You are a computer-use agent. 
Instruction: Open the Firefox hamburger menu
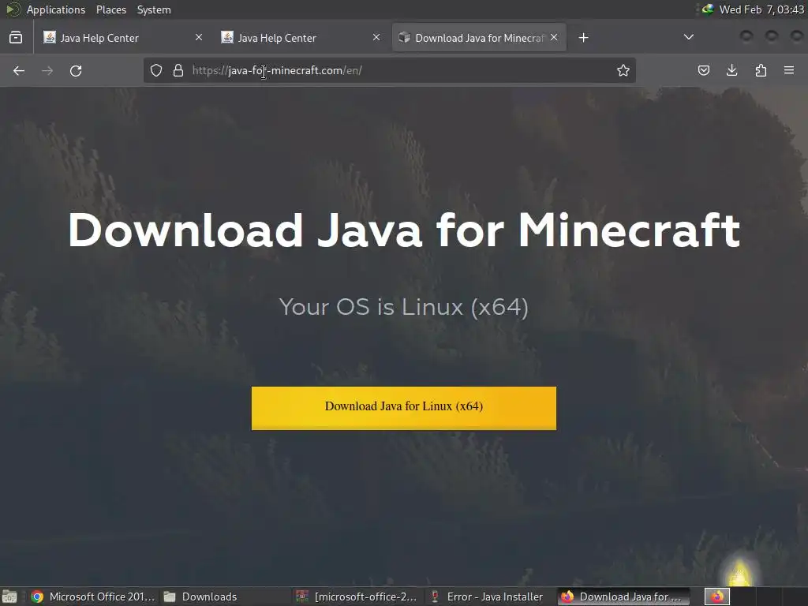pos(789,70)
